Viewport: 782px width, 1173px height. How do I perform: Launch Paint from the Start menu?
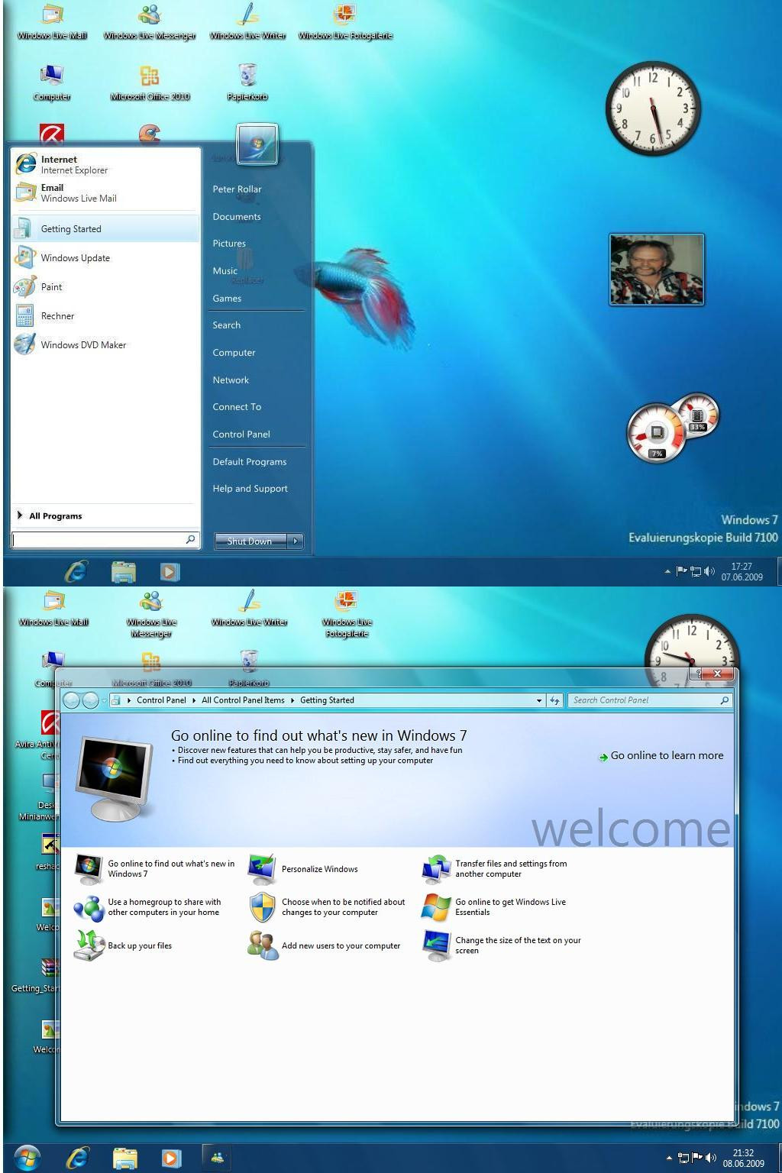(x=105, y=286)
